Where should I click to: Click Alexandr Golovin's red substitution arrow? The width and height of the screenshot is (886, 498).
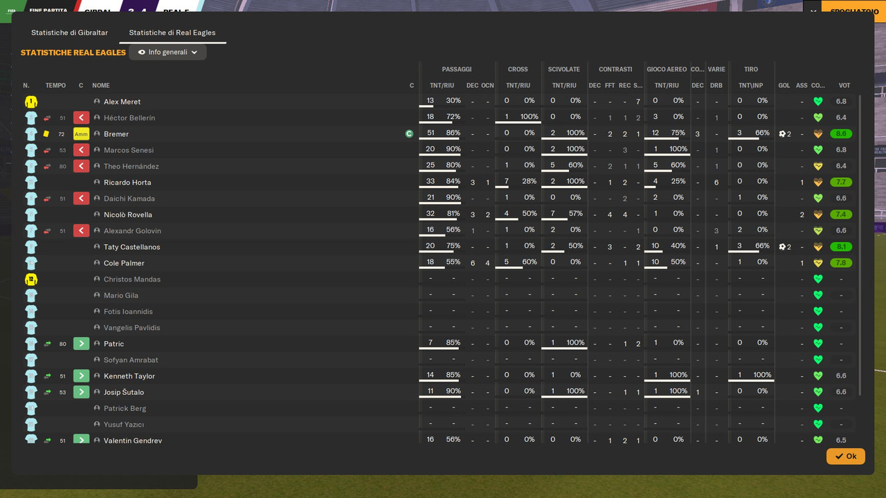click(81, 231)
